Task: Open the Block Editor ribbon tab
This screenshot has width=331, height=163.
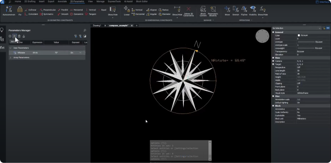Action: click(142, 2)
